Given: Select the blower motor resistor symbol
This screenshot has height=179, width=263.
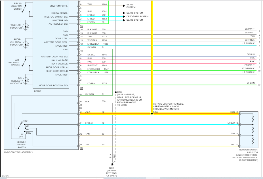Looking at the screenshot, I should point(253,129).
